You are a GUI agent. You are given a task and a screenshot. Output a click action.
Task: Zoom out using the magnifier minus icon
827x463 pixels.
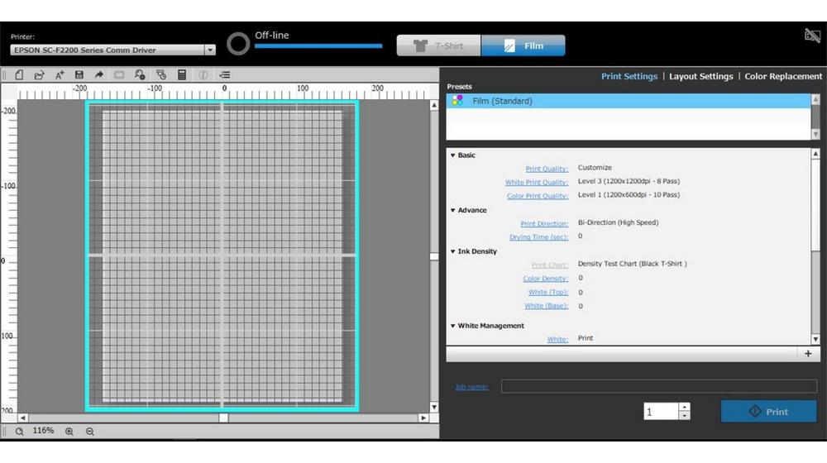click(x=90, y=432)
